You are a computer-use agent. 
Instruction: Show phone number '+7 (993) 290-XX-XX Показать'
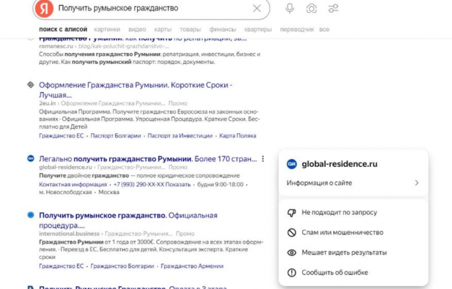tap(152, 184)
